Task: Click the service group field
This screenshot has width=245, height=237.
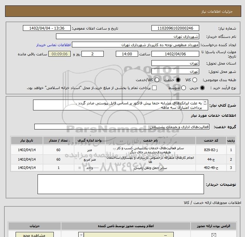Action: (122, 127)
